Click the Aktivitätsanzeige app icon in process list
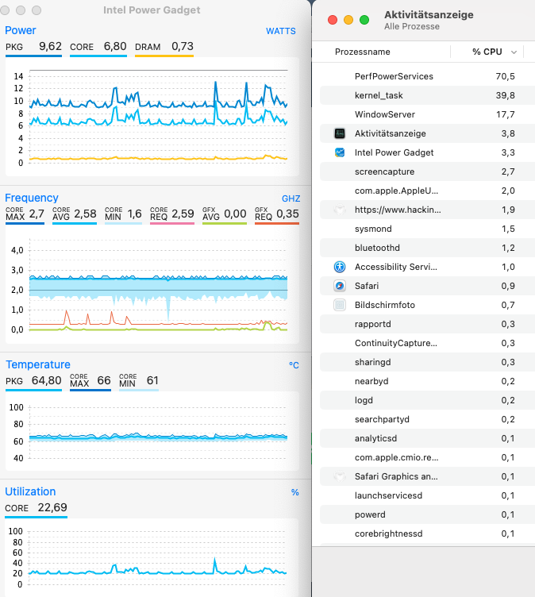 coord(339,133)
